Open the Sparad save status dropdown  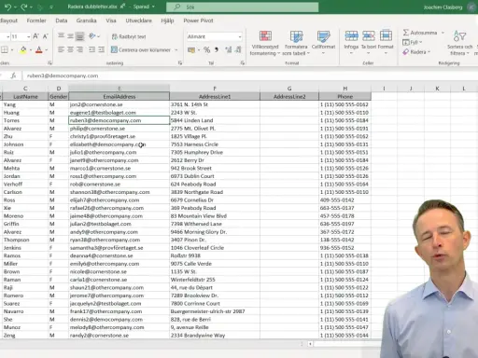tap(144, 7)
